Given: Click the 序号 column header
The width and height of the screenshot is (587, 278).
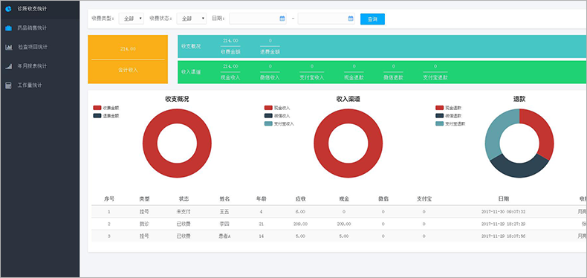Looking at the screenshot, I should tap(109, 199).
